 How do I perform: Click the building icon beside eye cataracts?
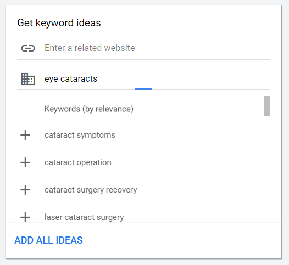tap(28, 79)
